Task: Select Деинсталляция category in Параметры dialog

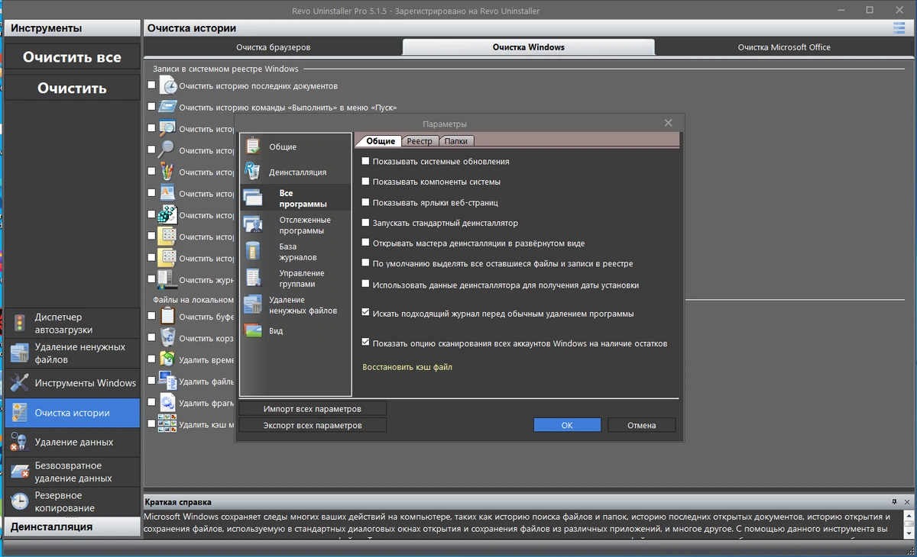Action: pos(295,172)
